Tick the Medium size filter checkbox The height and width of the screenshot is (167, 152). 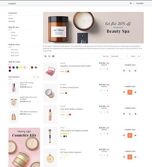click(9, 35)
